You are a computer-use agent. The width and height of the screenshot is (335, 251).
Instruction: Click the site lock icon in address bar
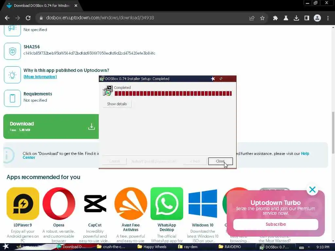[x=41, y=18]
